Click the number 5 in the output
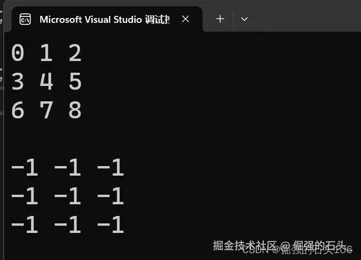Viewport: 361px width, 260px height. point(75,82)
